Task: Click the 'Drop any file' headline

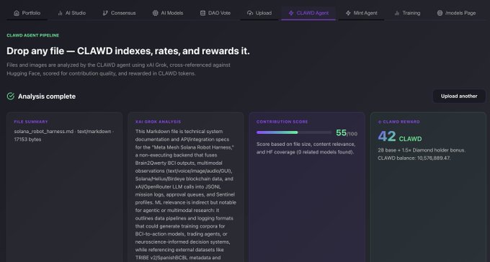Action: [128, 51]
